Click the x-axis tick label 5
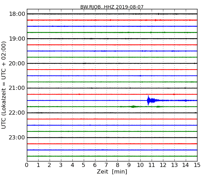 [84, 165]
